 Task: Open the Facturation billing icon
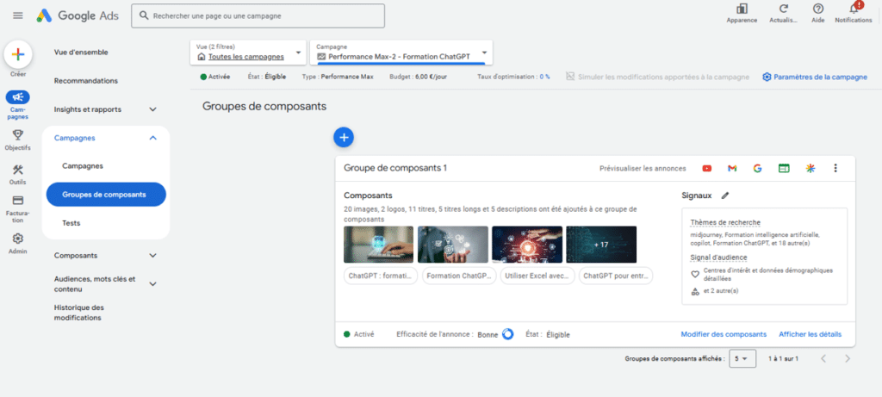[x=18, y=200]
